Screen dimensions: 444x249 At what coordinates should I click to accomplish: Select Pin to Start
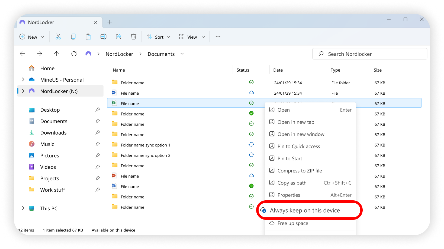click(310, 158)
